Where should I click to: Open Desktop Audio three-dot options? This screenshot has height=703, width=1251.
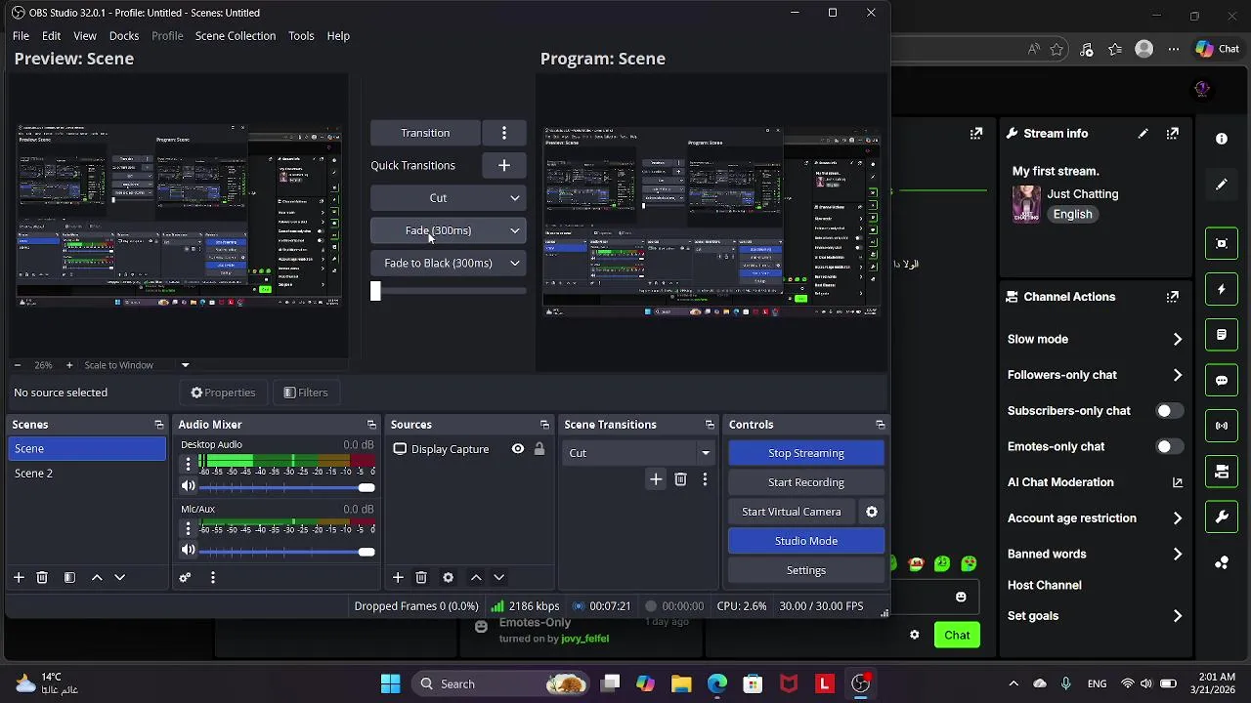click(188, 465)
